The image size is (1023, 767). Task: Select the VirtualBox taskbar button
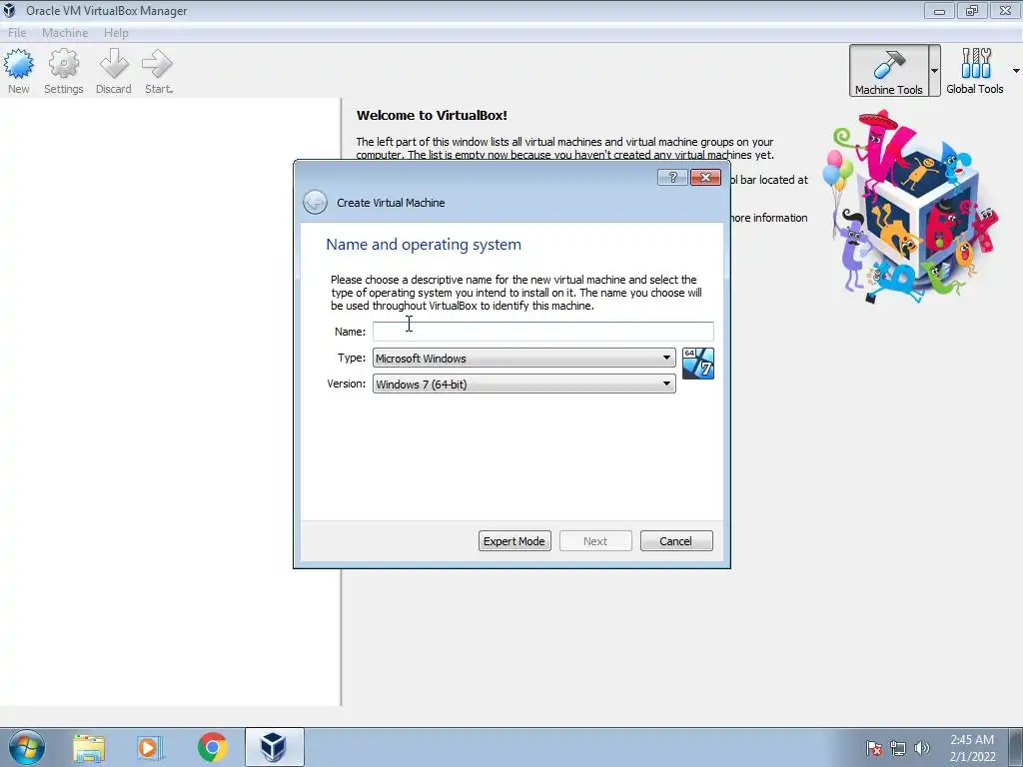pos(274,747)
